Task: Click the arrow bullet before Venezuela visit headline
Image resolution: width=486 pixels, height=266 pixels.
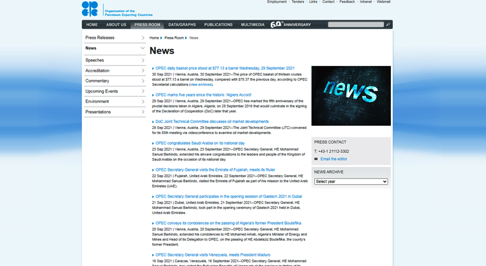Action: (x=153, y=255)
